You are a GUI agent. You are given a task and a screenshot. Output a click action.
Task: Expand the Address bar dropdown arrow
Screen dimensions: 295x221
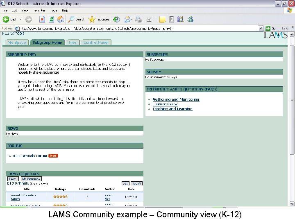click(x=261, y=29)
